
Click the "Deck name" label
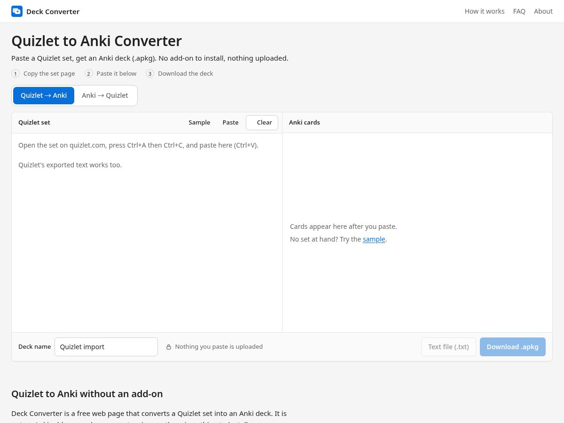tap(35, 347)
